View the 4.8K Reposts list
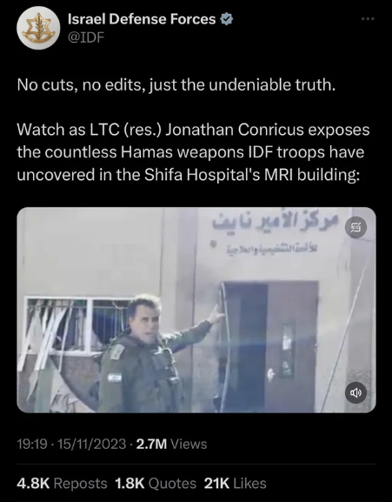The image size is (392, 502). tap(62, 484)
